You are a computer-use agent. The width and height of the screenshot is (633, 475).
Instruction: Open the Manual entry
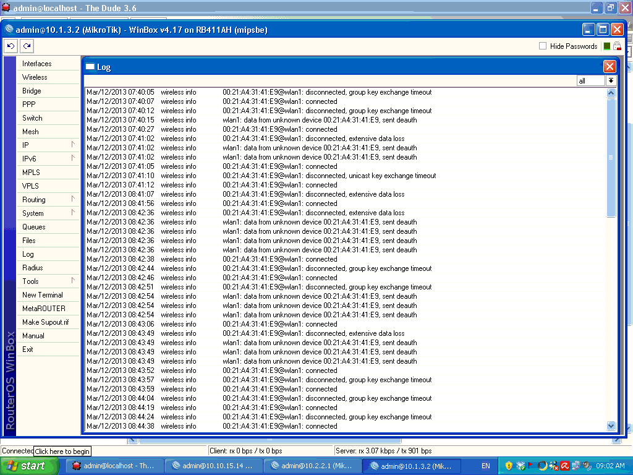point(48,336)
